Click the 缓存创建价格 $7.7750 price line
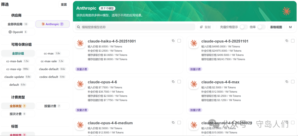The height and width of the screenshot is (136, 298). click(x=108, y=100)
